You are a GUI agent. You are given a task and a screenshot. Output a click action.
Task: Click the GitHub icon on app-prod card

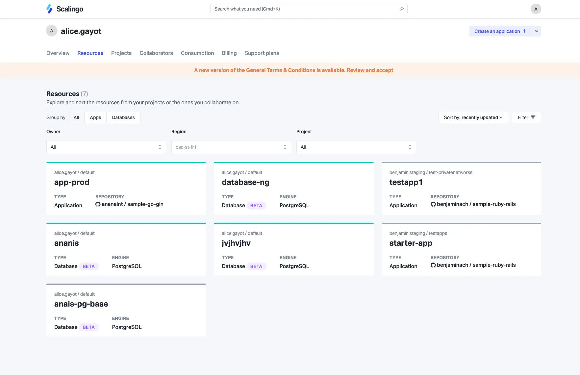tap(98, 204)
